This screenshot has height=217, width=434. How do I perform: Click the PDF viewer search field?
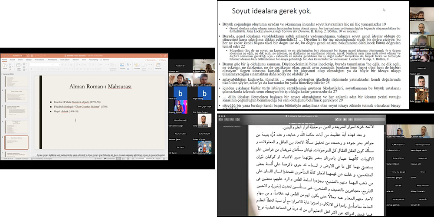[369, 119]
